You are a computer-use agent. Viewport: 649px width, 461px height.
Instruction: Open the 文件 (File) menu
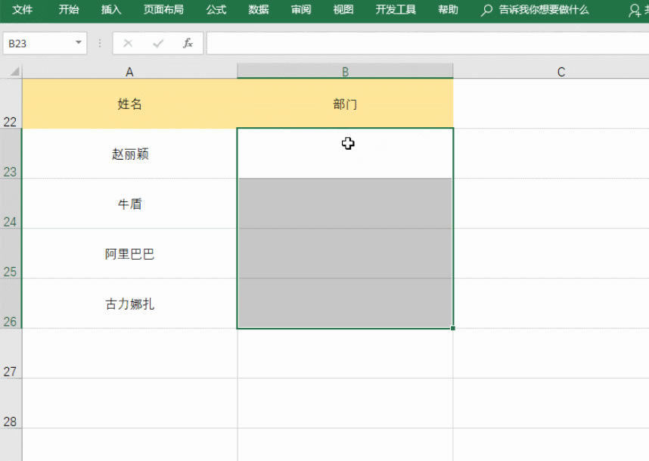click(x=22, y=11)
